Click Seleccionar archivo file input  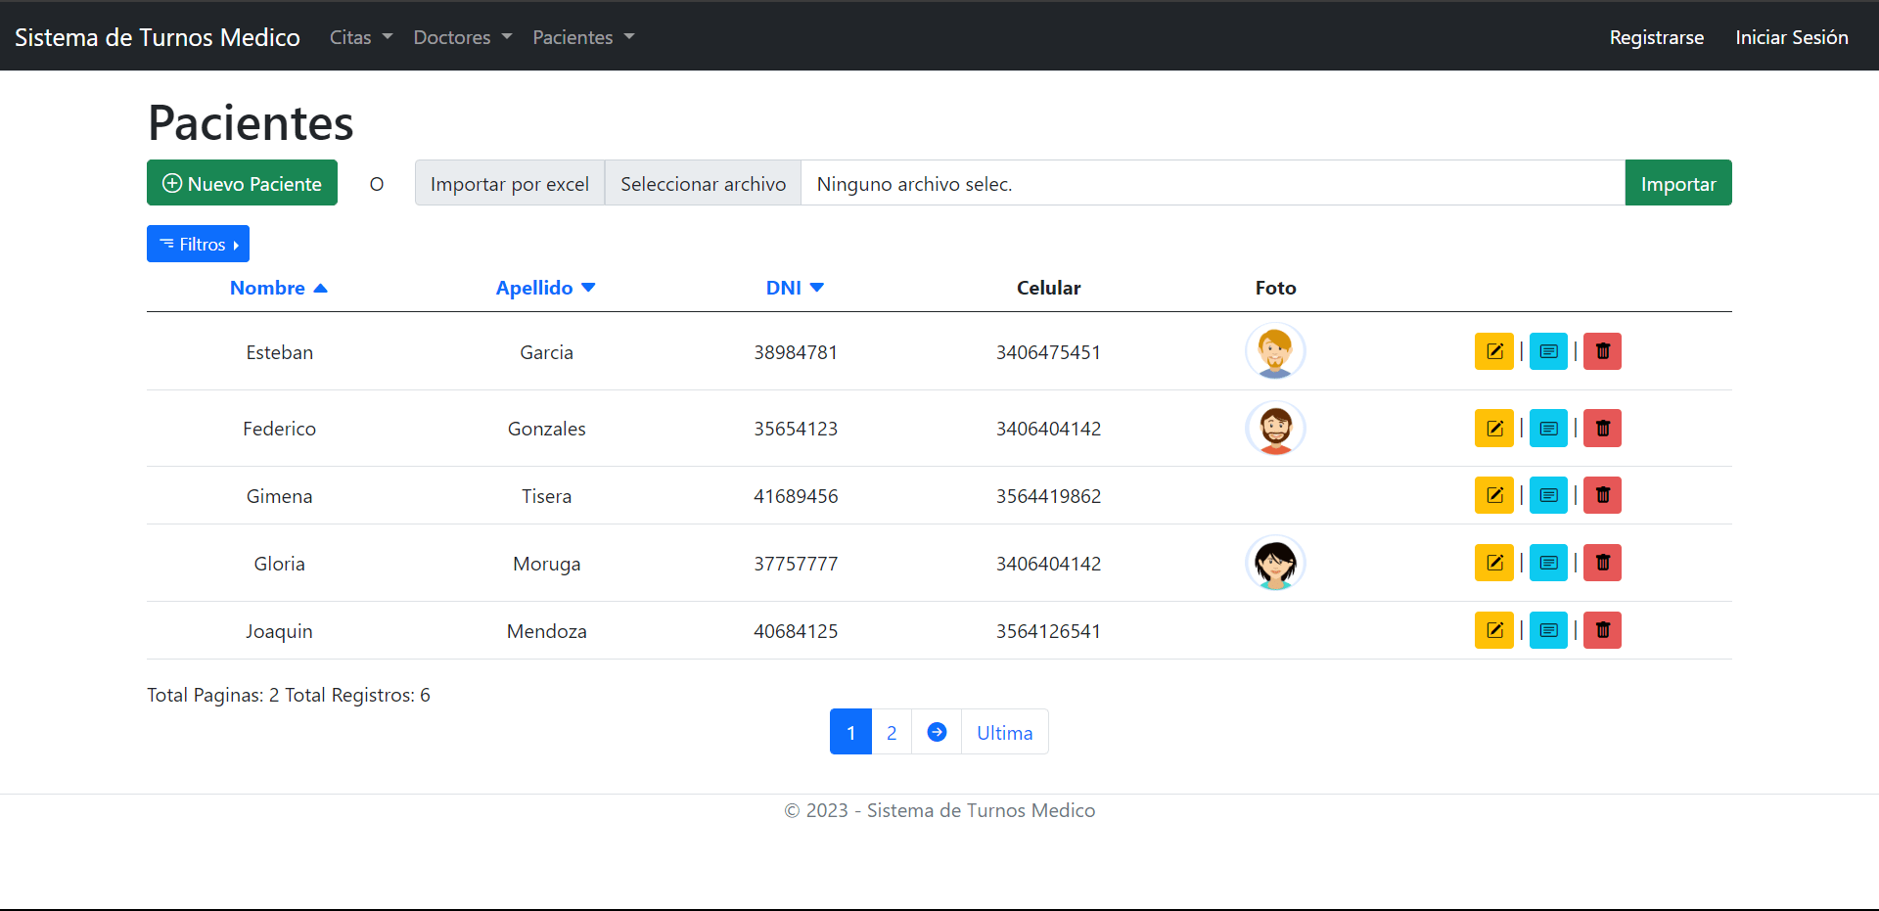pyautogui.click(x=703, y=184)
